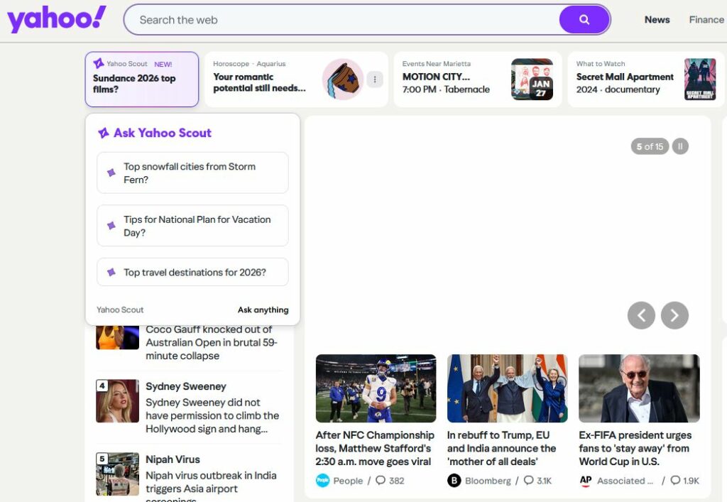Collapse the Yahoo Scout Sundance 2026 card
This screenshot has width=727, height=502.
pos(141,79)
